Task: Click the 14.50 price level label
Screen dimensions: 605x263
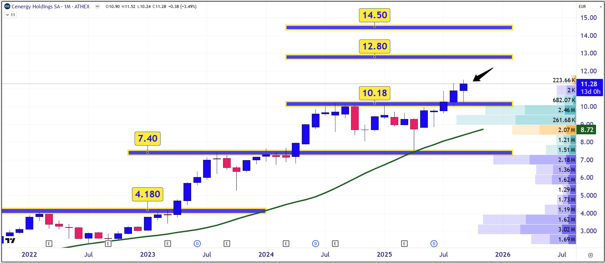Action: (x=374, y=15)
